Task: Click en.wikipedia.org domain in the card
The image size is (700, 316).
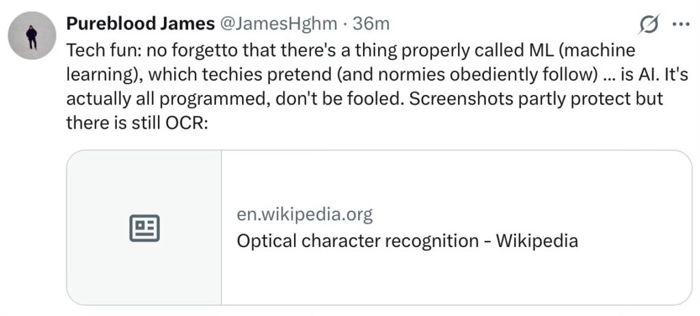Action: (304, 215)
